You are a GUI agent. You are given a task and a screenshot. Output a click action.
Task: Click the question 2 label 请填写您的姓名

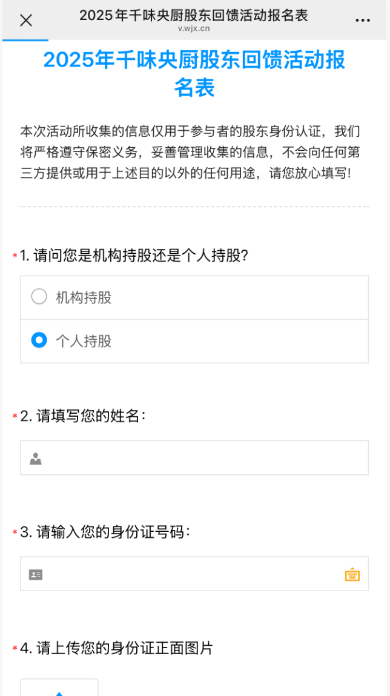coord(83,416)
